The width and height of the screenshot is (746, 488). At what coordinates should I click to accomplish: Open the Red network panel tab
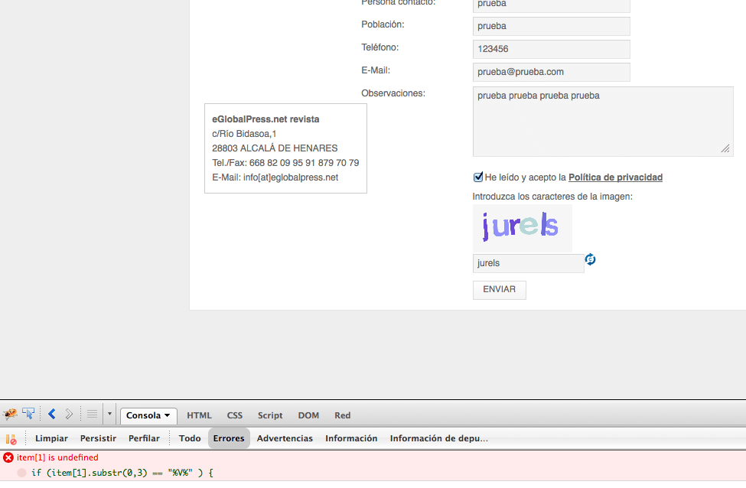[x=343, y=415]
